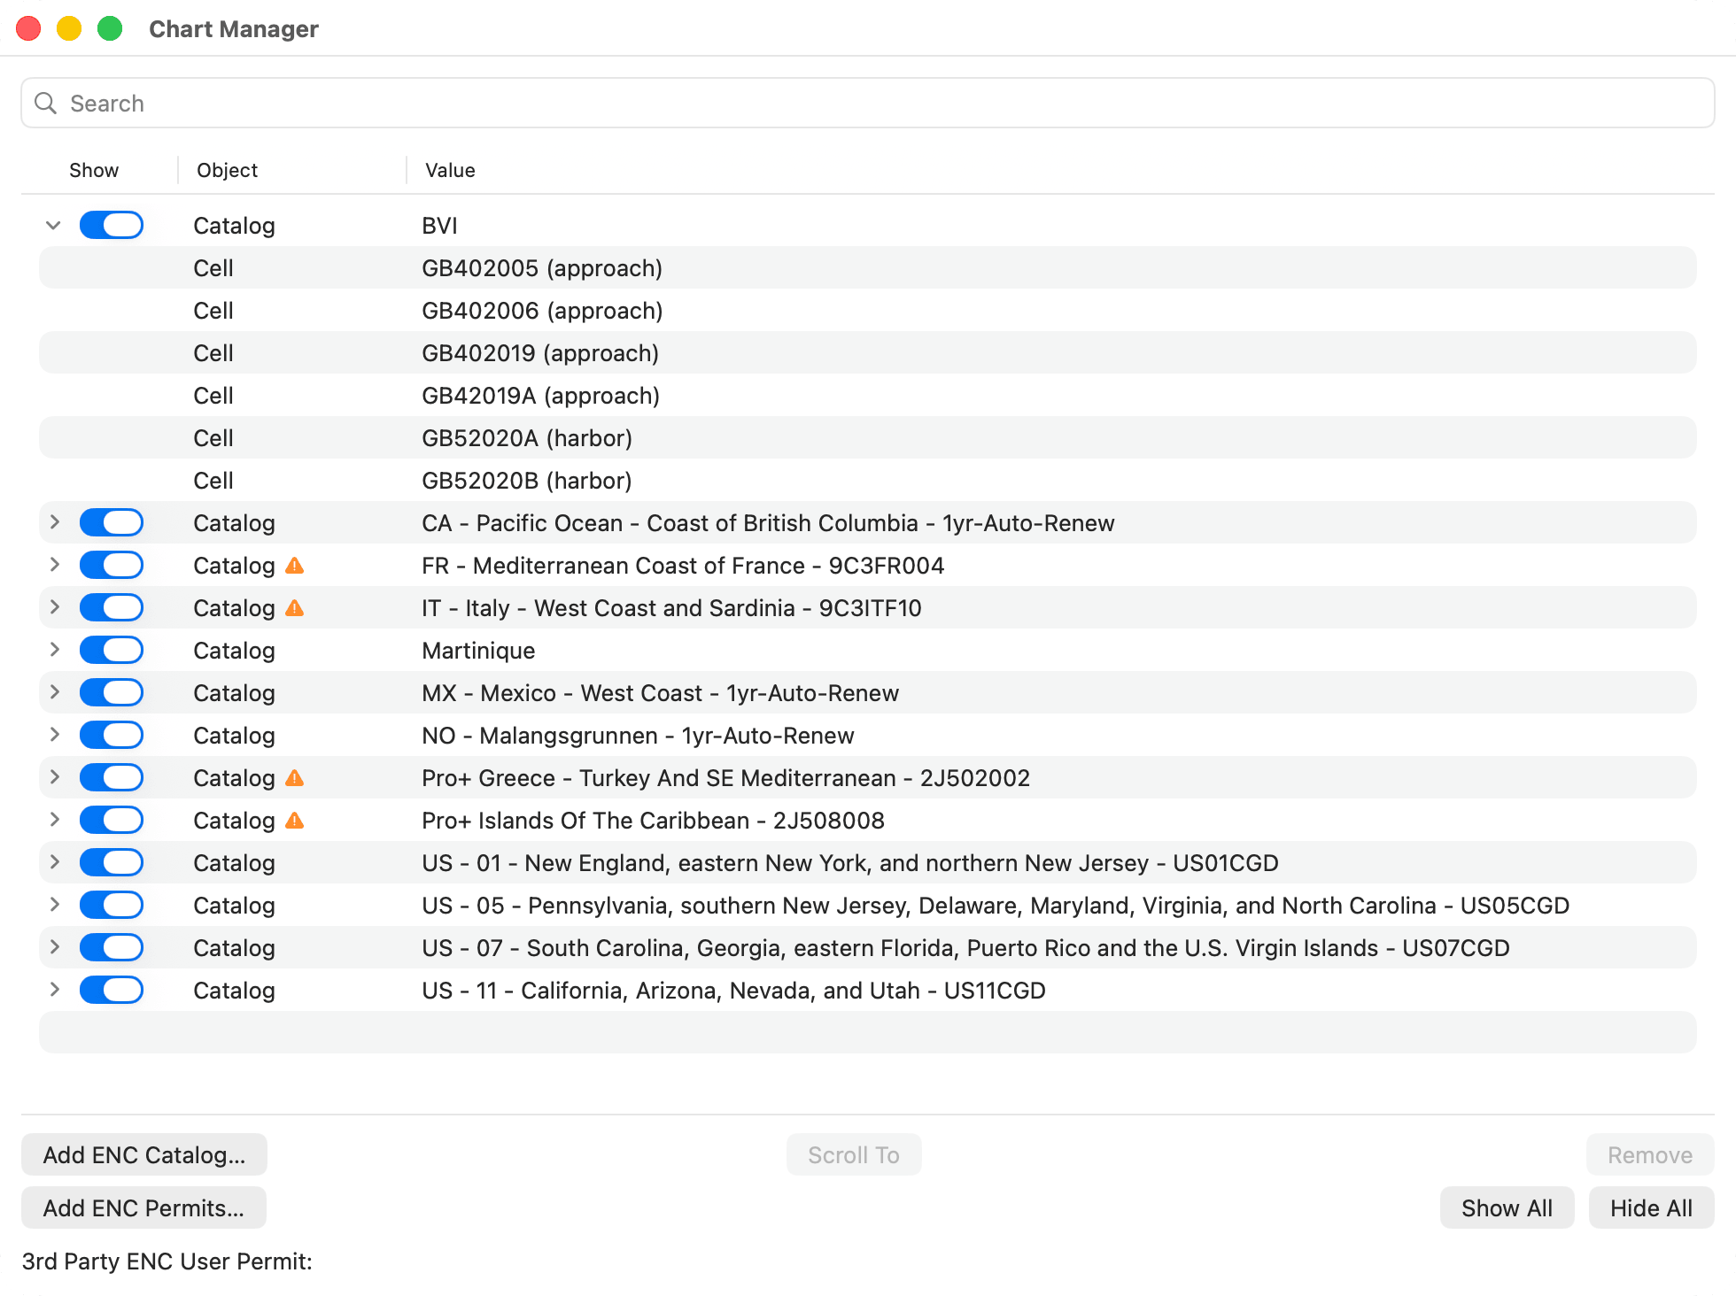The width and height of the screenshot is (1736, 1296).
Task: Click the Remove button
Action: tap(1650, 1155)
